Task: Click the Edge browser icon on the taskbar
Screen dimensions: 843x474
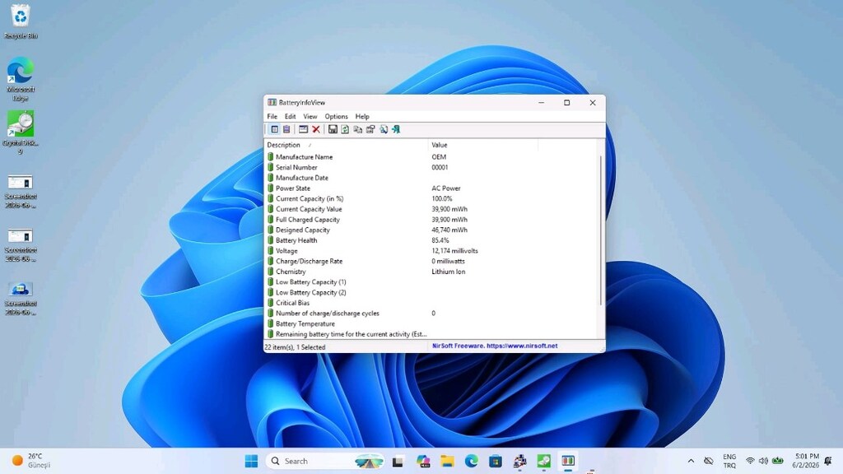Action: pyautogui.click(x=472, y=461)
